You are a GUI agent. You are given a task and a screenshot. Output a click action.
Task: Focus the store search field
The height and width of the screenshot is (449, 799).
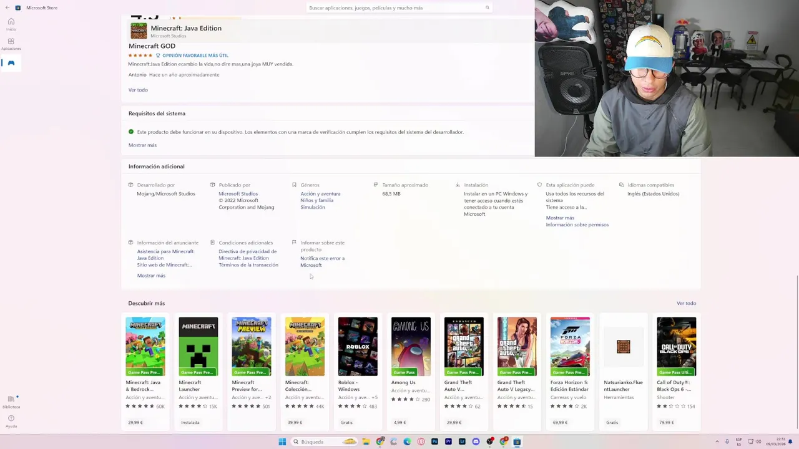[399, 7]
